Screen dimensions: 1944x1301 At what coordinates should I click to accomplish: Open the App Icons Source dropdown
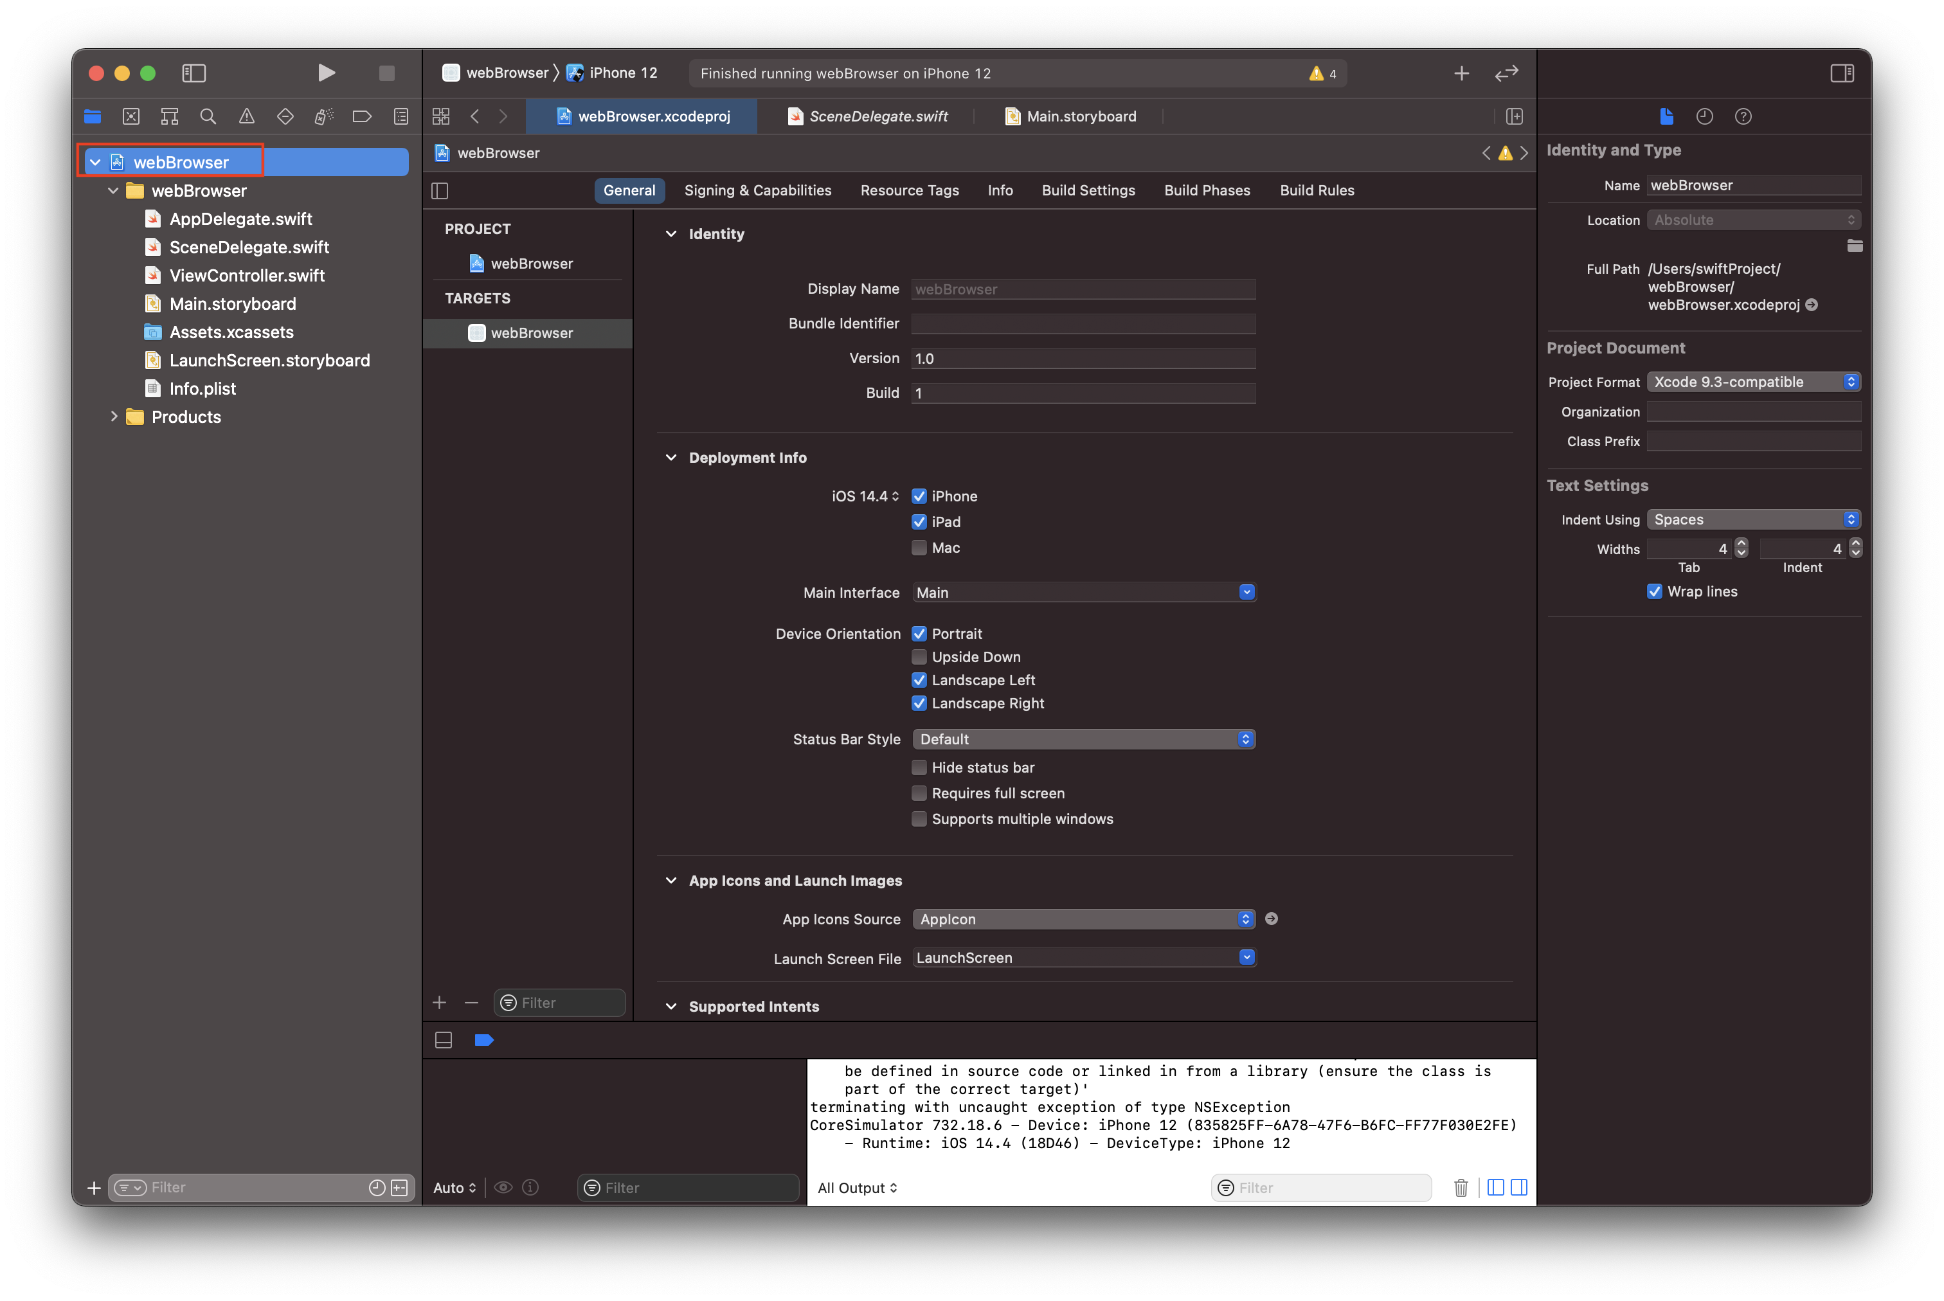coord(1083,919)
